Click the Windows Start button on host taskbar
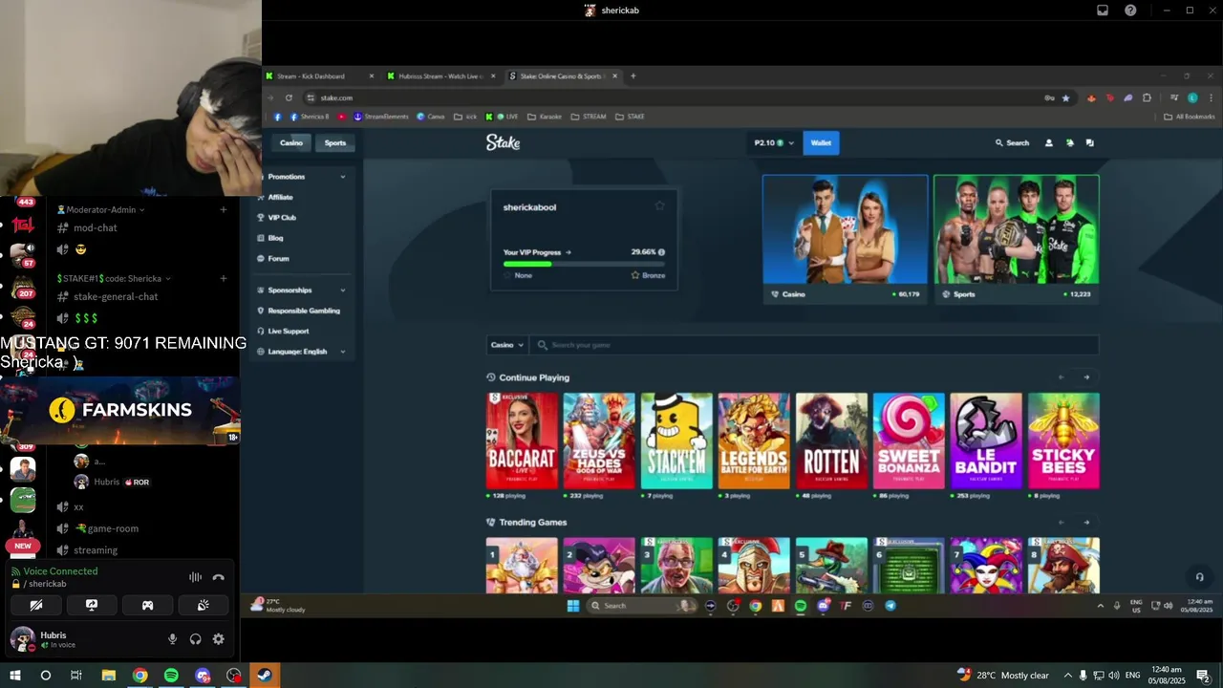 [x=14, y=676]
